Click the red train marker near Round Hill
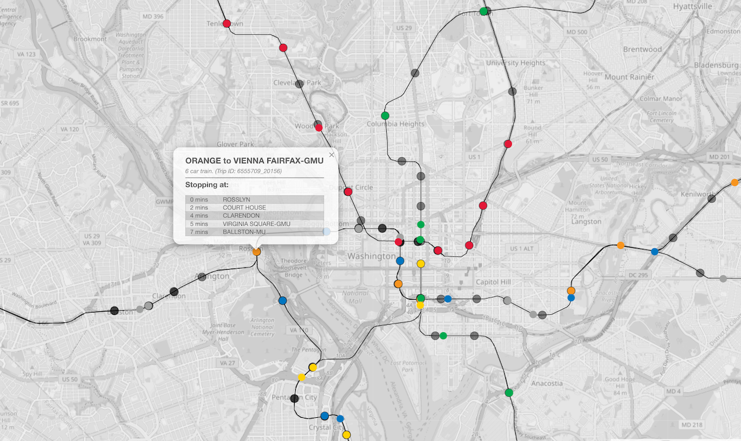Viewport: 741px width, 441px height. pos(508,144)
